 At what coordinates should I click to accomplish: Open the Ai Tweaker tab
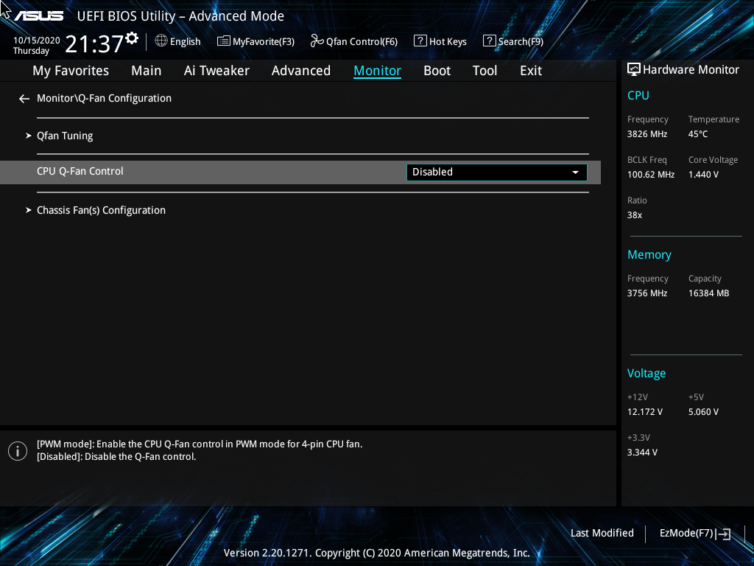tap(216, 71)
